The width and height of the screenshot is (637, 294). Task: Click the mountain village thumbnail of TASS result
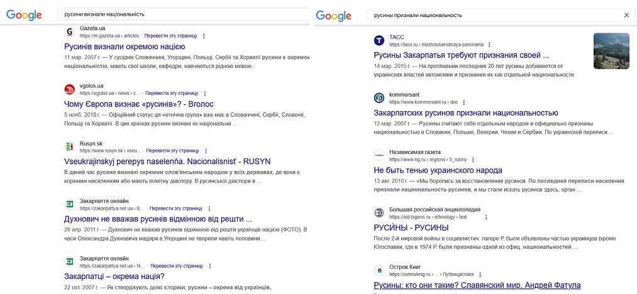click(x=611, y=51)
